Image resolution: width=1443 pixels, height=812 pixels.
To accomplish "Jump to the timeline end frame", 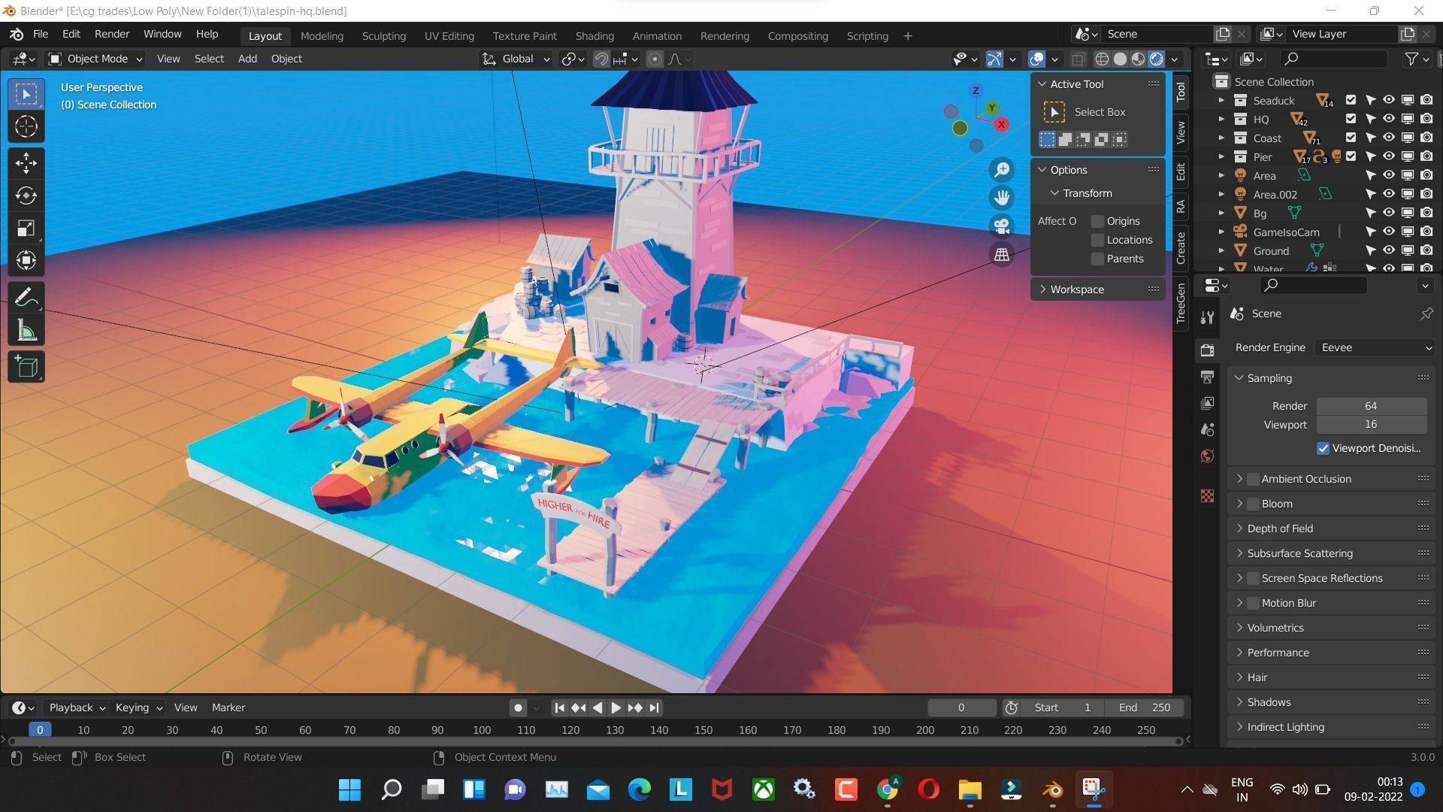I will point(654,707).
